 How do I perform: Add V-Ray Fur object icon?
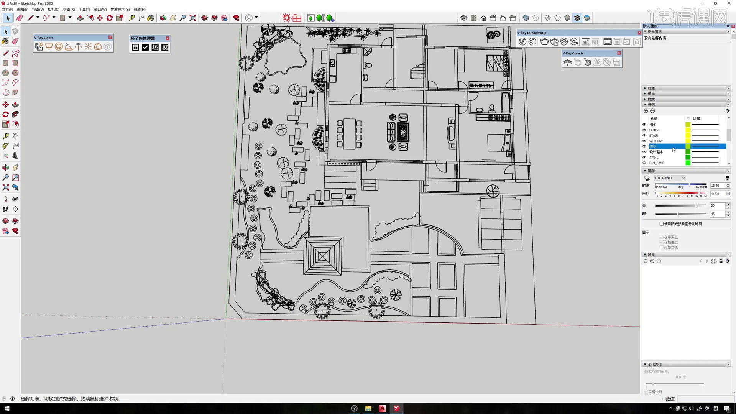(x=597, y=62)
